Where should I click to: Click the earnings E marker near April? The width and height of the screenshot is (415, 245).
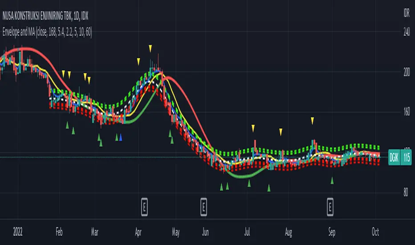[x=144, y=207]
